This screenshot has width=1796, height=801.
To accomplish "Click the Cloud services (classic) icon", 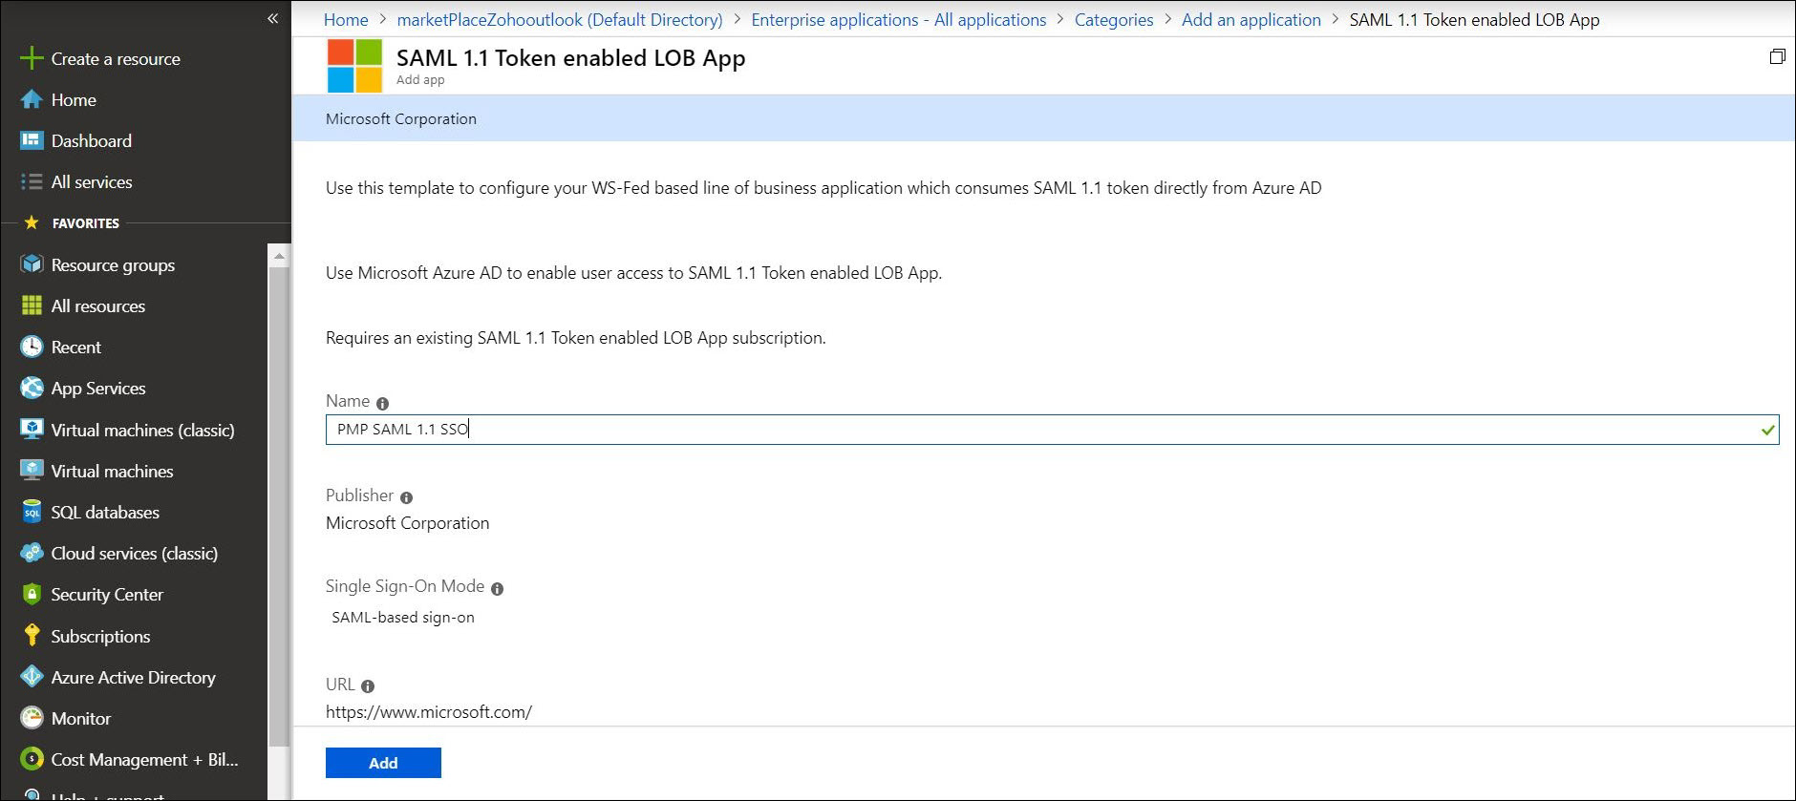I will point(32,553).
